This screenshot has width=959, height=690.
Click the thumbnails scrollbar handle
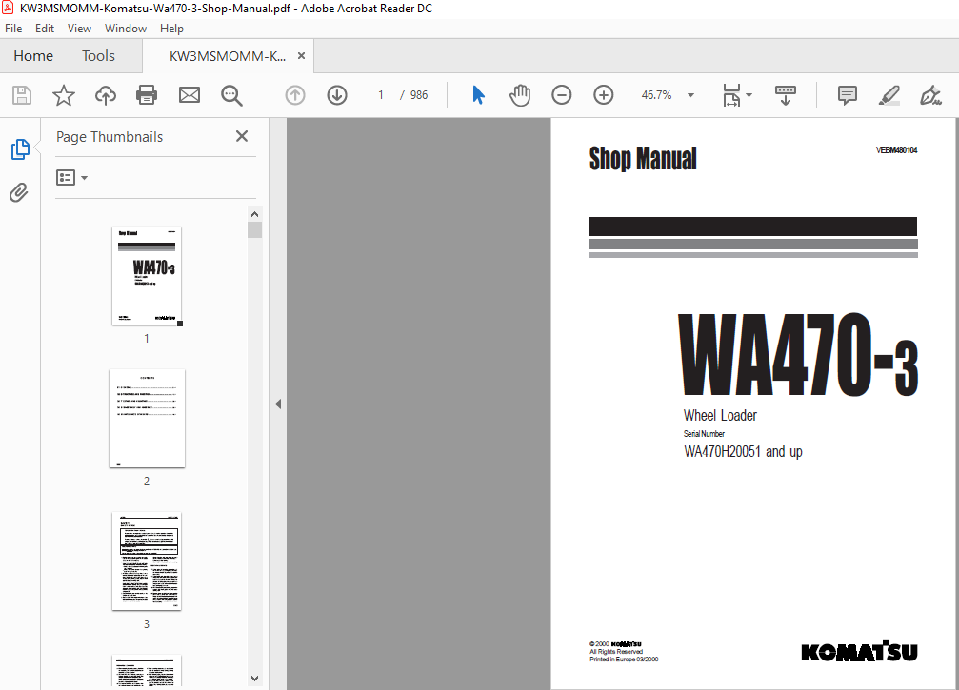tap(255, 229)
